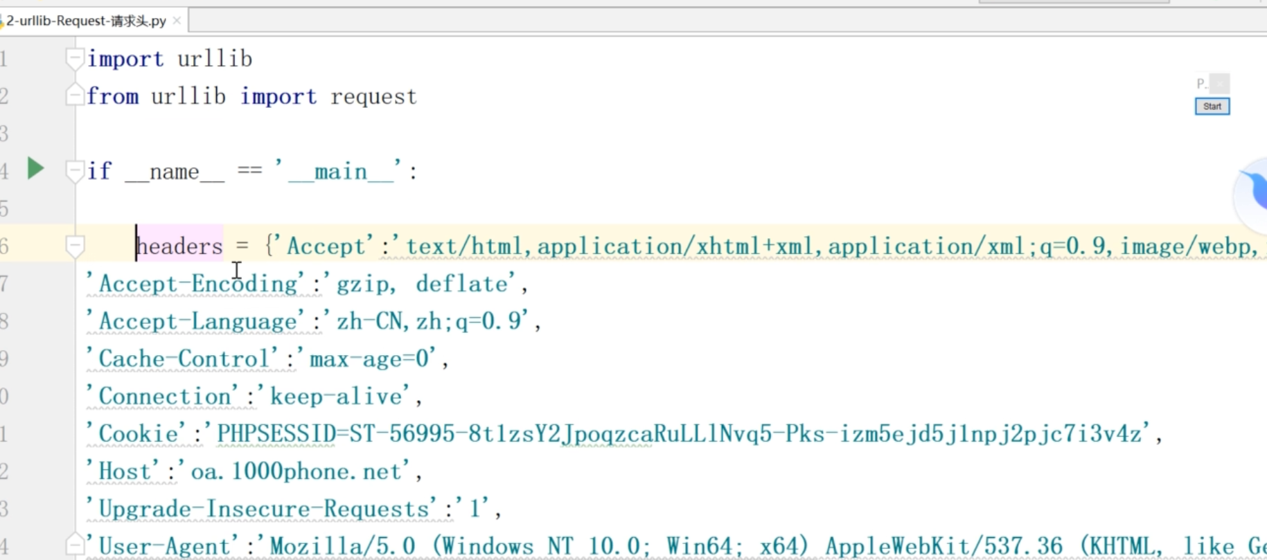Viewport: 1267px width, 560px height.
Task: Toggle the fold marker on 'from urllib import request'
Action: [x=75, y=96]
